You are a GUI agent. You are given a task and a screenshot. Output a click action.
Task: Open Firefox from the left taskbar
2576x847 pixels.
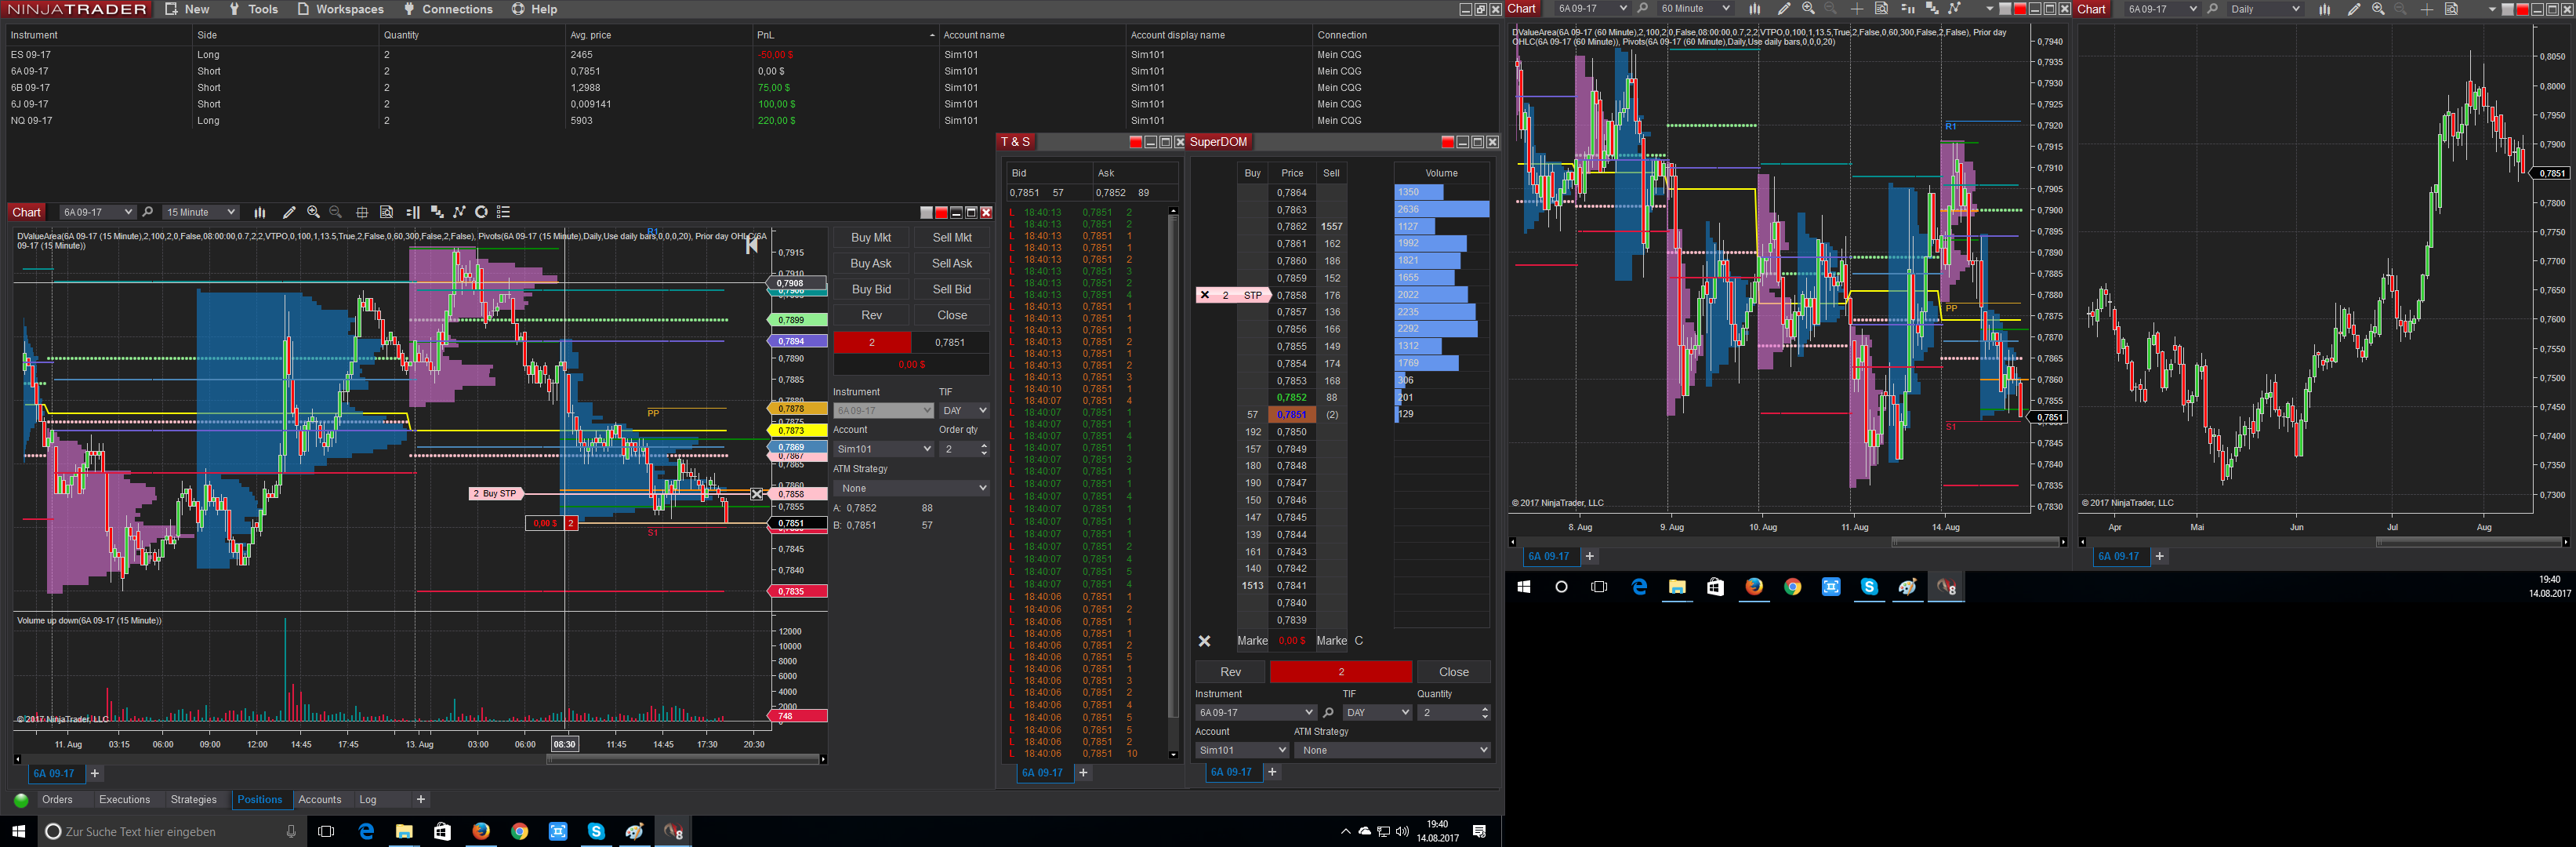coord(481,831)
